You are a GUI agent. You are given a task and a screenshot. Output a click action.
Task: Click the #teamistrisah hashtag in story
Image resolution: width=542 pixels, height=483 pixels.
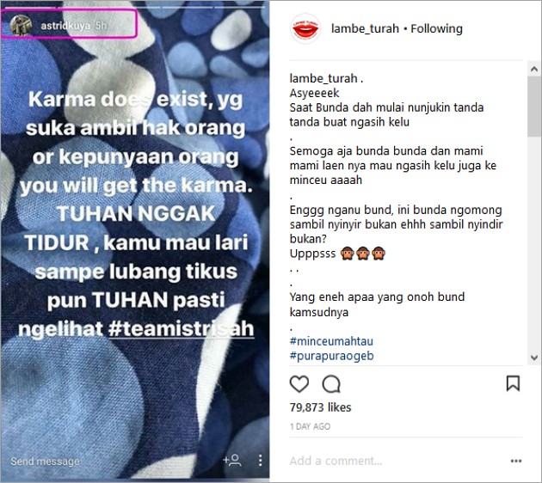[182, 328]
